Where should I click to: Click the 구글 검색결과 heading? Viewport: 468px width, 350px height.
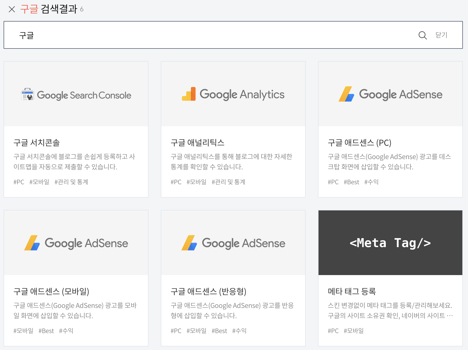coord(49,9)
